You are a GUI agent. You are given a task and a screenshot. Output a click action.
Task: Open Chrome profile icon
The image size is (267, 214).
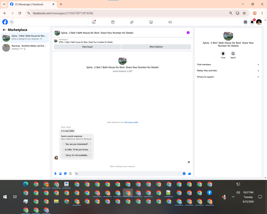click(255, 13)
